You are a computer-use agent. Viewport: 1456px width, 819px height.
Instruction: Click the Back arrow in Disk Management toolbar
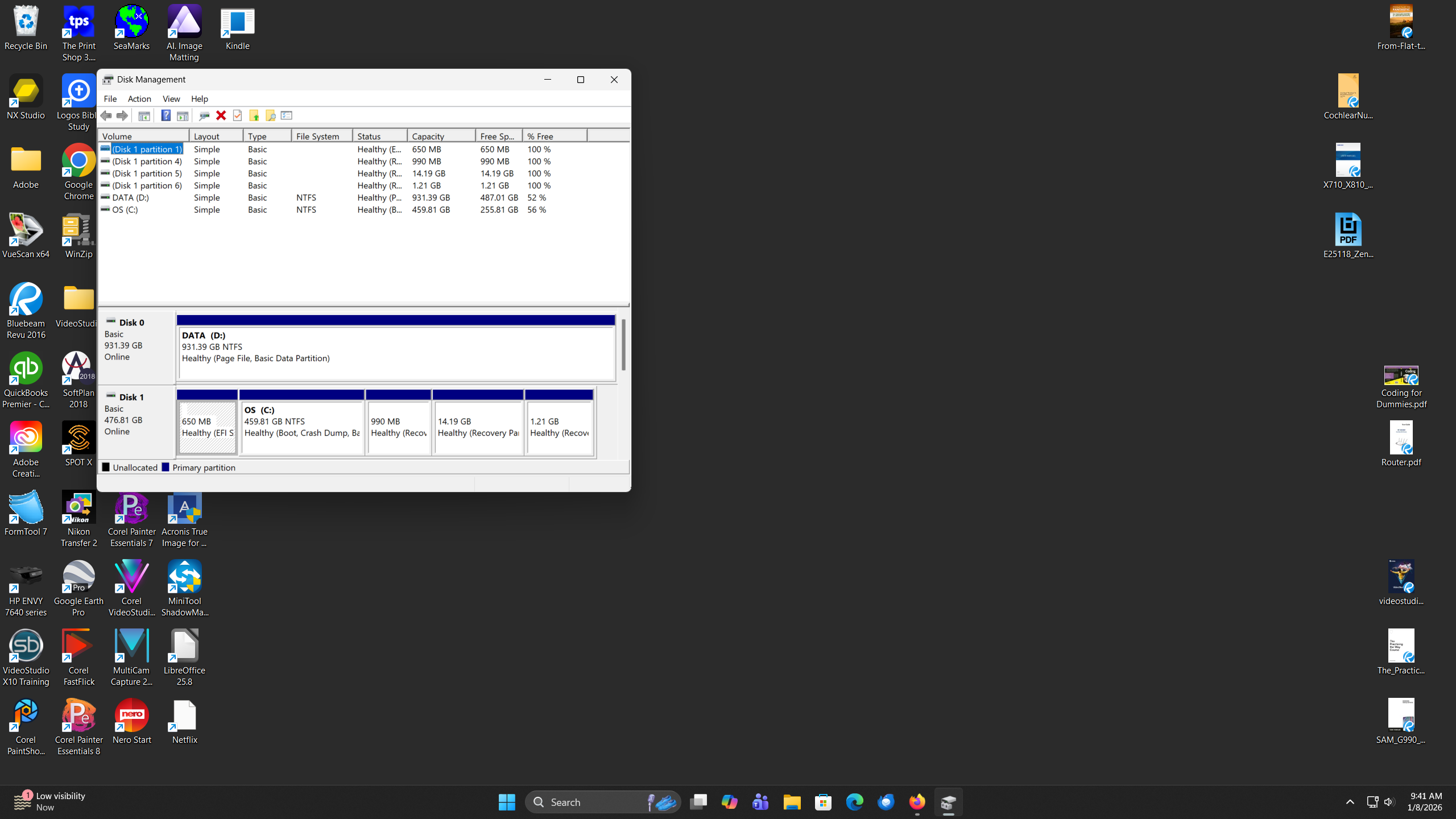(106, 115)
